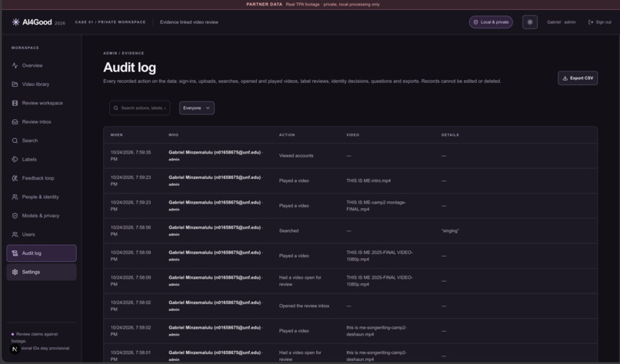Click the 10/24/2026, 7:58:01 PM timestamp
The image size is (620, 364).
131,356
